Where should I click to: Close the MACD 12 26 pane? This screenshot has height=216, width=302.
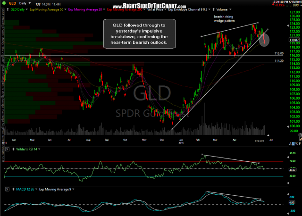pos(7,189)
